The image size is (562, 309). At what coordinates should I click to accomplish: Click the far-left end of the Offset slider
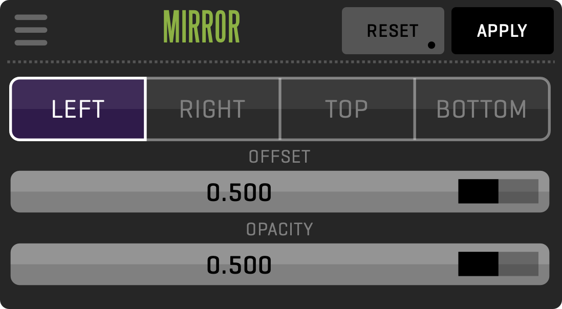[x=16, y=192]
